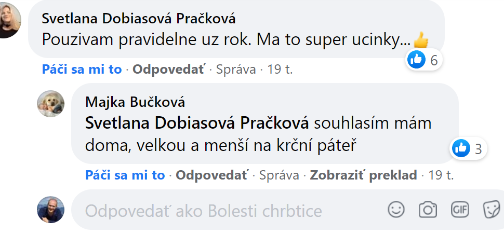Screen dimensions: 504x234
Task: Reply to Majka's comment via Odpovedať
Action: [x=212, y=175]
